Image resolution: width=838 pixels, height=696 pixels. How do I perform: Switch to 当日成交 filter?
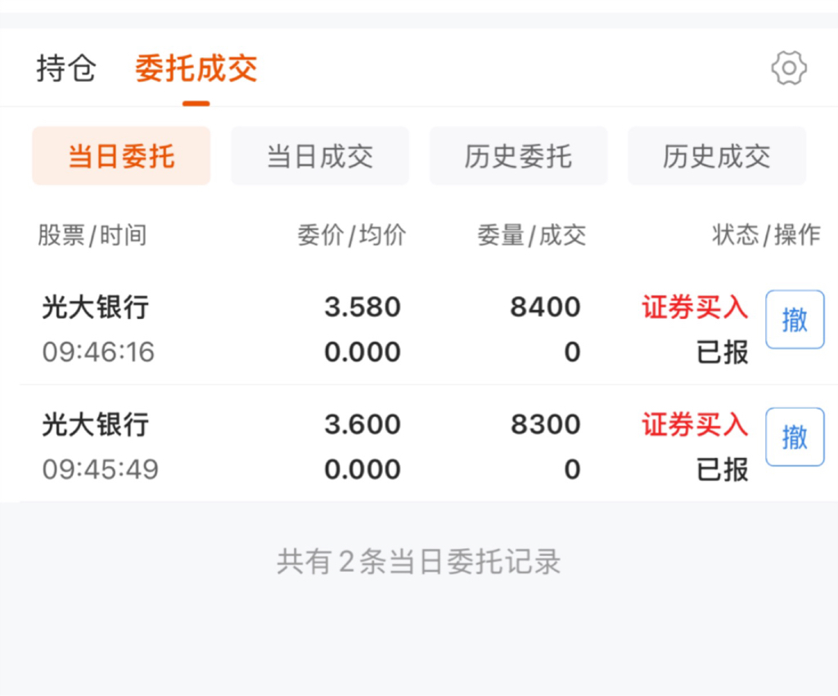point(319,155)
